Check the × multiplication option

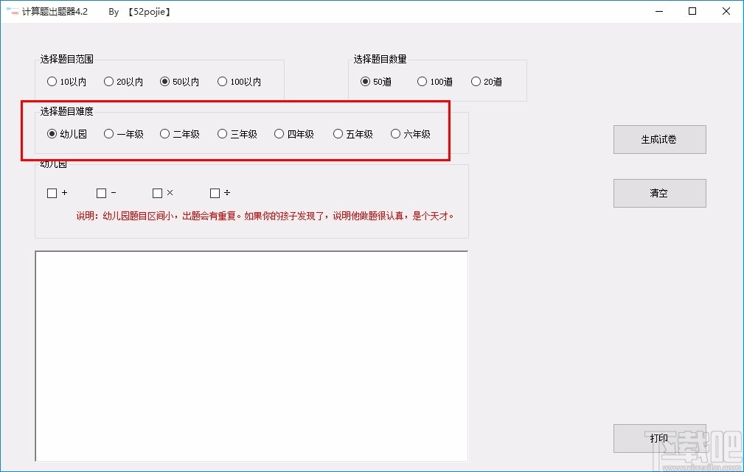(156, 193)
